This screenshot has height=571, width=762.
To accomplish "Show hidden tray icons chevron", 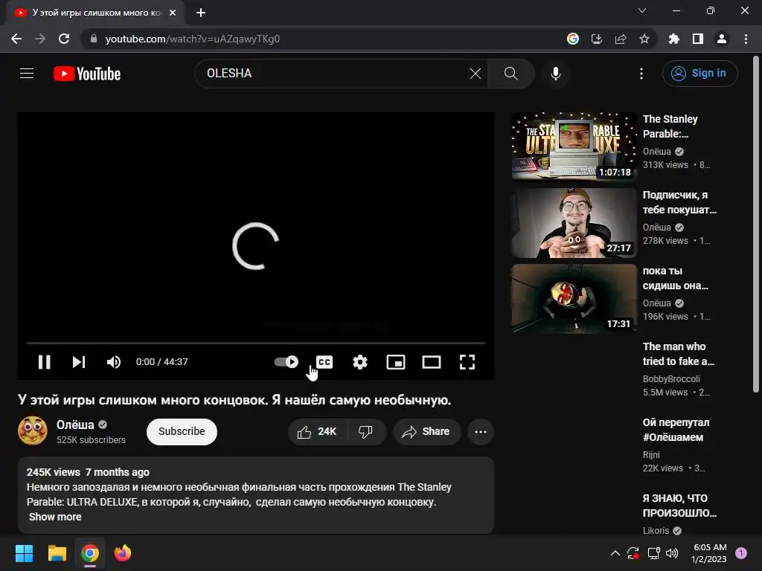I will point(615,553).
